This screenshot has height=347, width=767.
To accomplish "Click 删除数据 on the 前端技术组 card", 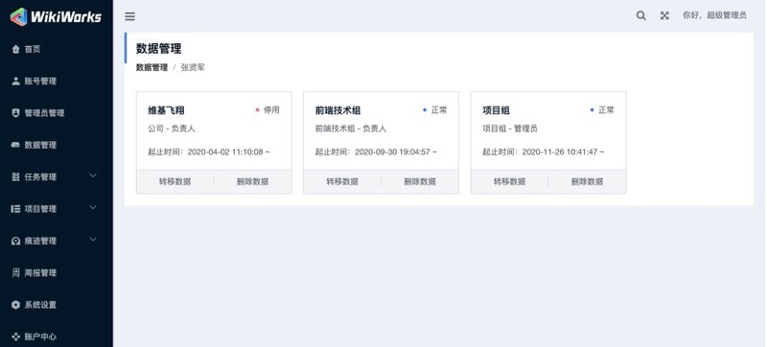I will [420, 182].
